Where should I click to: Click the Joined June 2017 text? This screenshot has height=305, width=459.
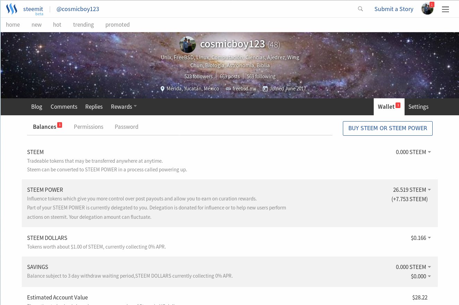(x=288, y=89)
